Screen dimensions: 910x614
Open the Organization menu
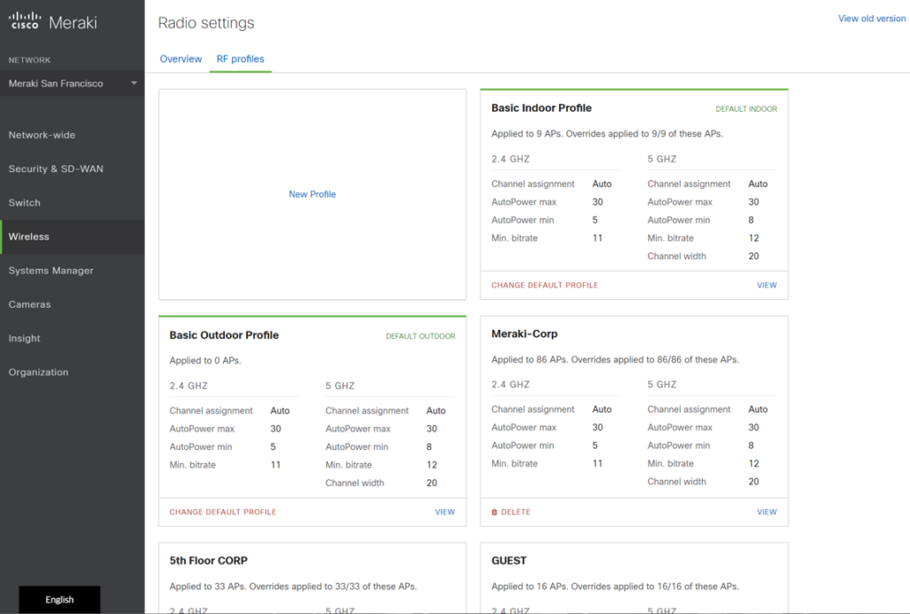click(x=38, y=372)
